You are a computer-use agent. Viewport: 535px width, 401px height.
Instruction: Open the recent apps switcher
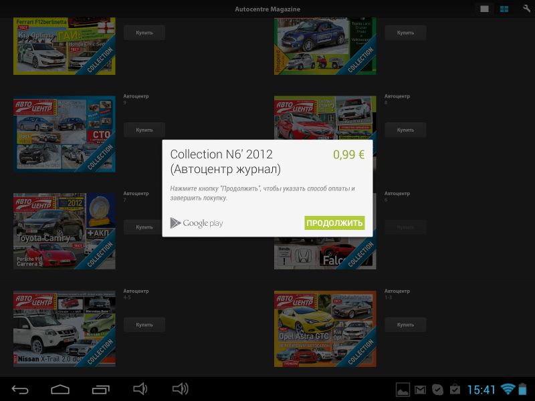(x=100, y=389)
